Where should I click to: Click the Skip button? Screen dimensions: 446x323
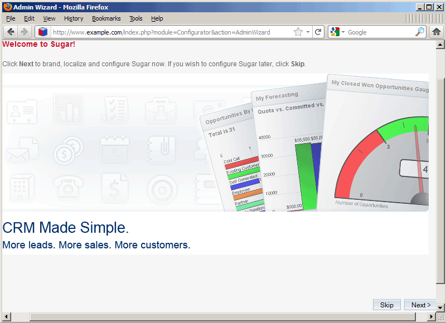pyautogui.click(x=386, y=305)
